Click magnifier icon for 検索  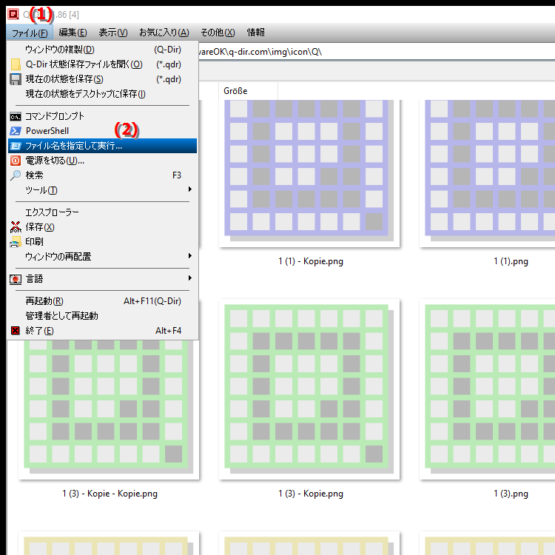(x=16, y=175)
